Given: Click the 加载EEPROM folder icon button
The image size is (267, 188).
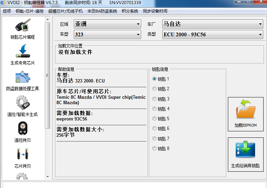Looking at the screenshot, I should [246, 114].
